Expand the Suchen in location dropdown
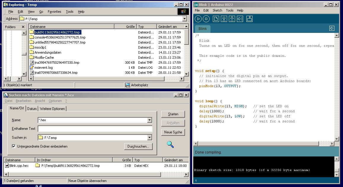The width and height of the screenshot is (343, 187). [x=149, y=138]
